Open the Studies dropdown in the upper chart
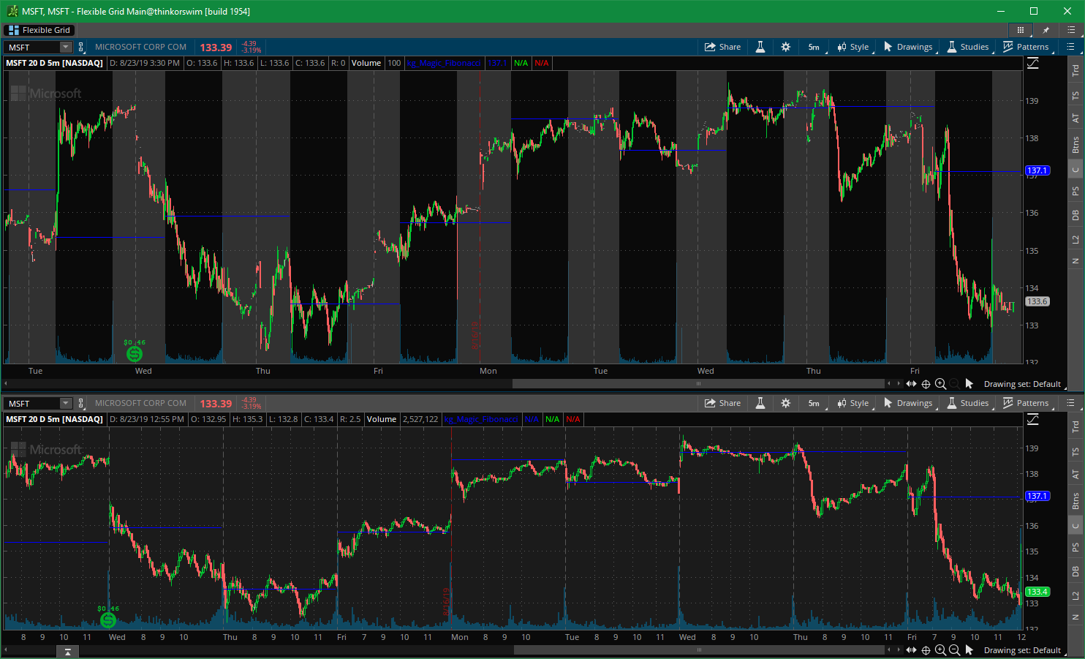1085x659 pixels. 968,47
